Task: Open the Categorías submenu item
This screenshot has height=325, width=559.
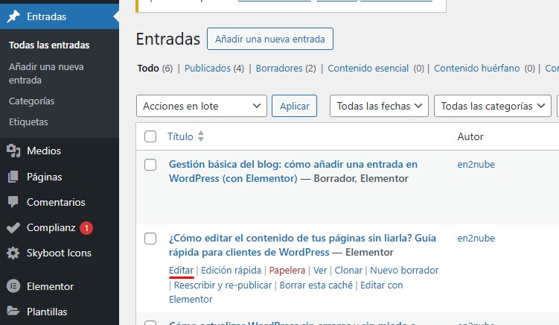Action: point(32,101)
